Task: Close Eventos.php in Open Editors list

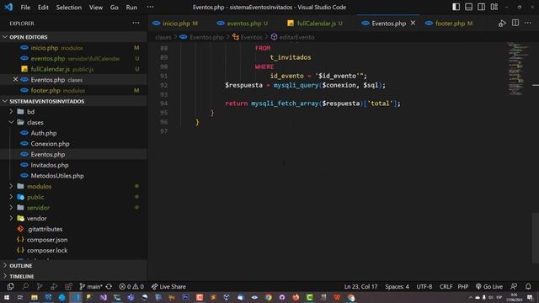Action: click(x=15, y=79)
